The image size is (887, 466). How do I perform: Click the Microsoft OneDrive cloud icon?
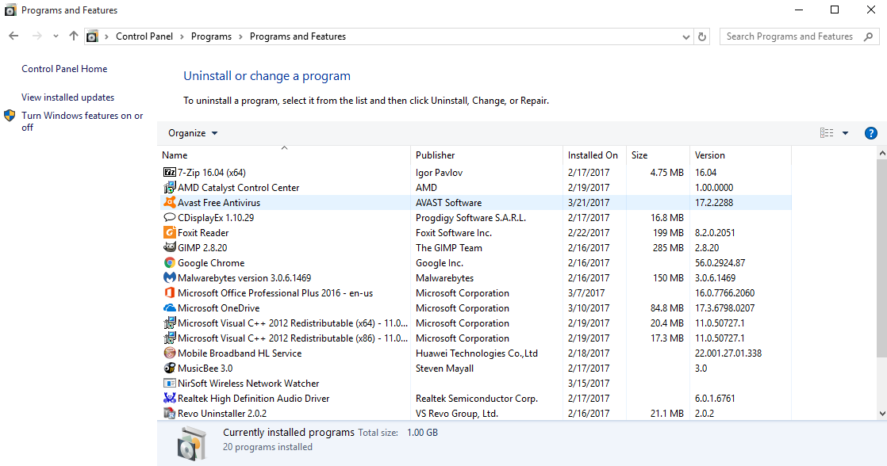[x=169, y=308]
